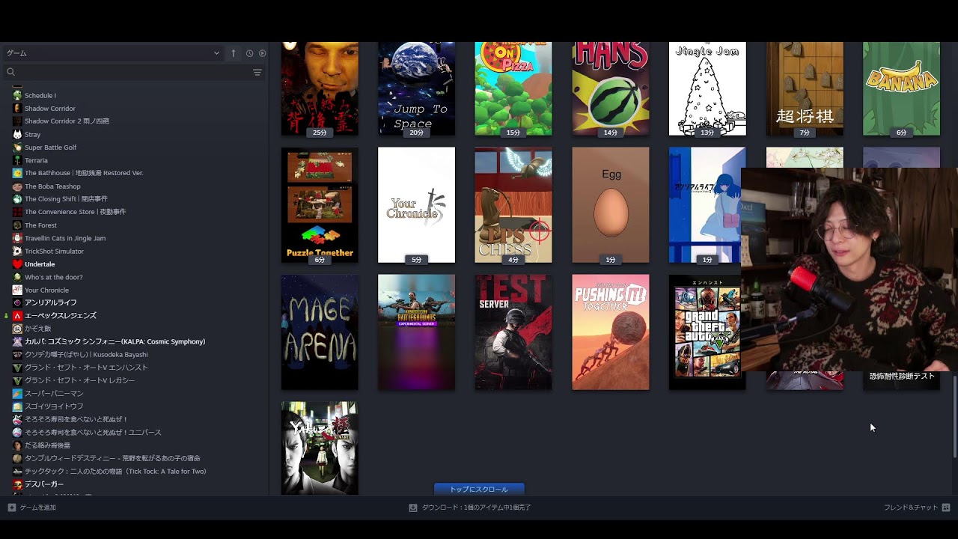Click The Forest game icon in list
958x539 pixels.
point(17,225)
